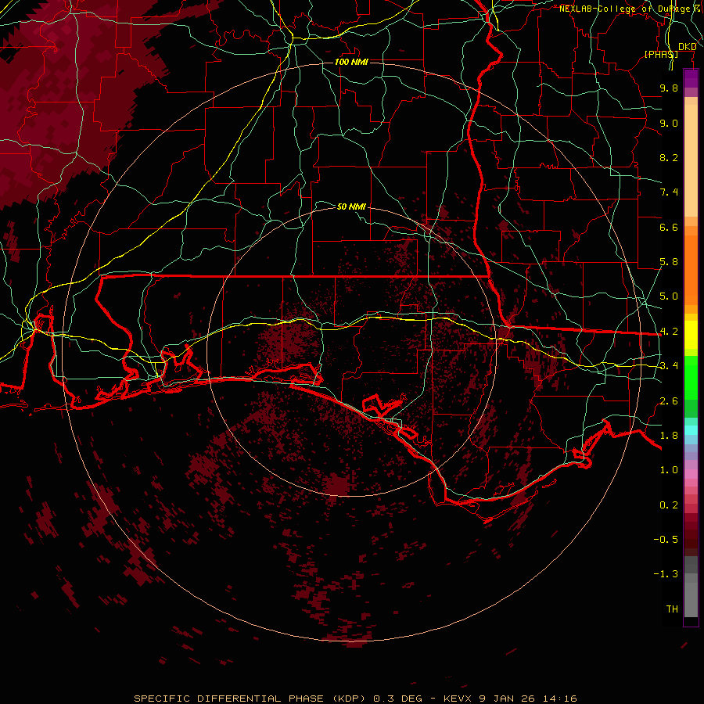
Task: Click the 9.8 scale value
Action: click(x=669, y=88)
